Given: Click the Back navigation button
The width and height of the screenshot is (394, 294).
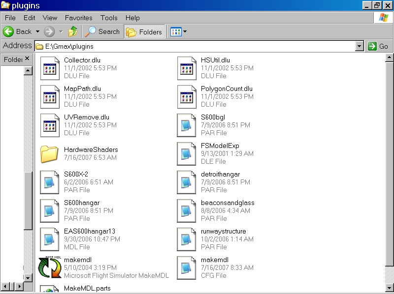Looking at the screenshot, I should pyautogui.click(x=18, y=31).
